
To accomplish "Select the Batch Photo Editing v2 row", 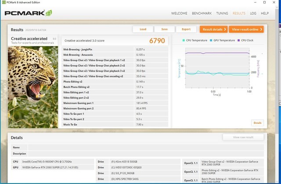I will 115,87.
